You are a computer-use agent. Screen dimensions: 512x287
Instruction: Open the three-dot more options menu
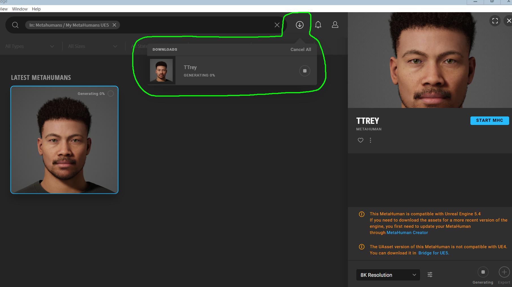pyautogui.click(x=370, y=140)
